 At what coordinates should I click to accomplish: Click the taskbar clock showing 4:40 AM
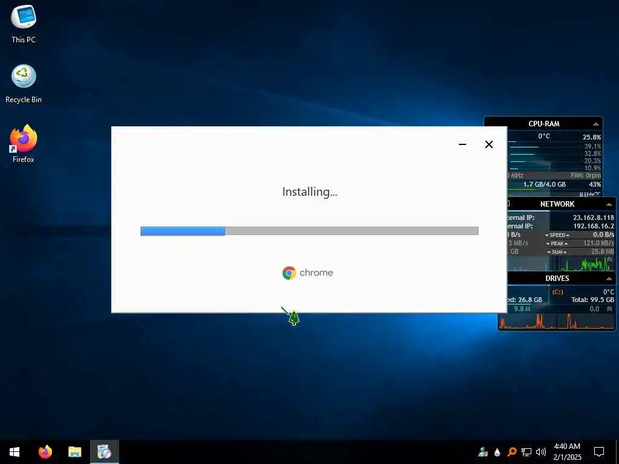click(x=567, y=452)
